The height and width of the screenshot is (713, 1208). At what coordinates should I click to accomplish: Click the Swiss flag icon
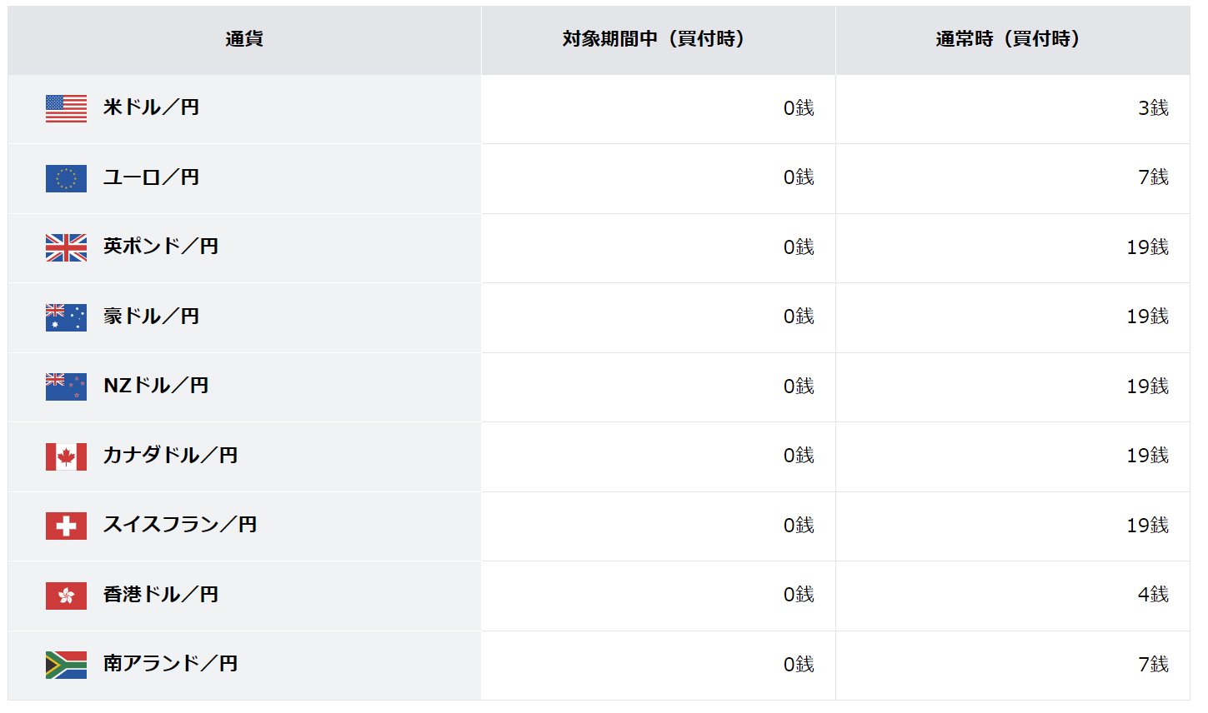point(66,526)
